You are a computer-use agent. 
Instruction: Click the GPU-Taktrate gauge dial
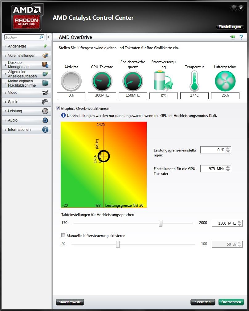102,81
